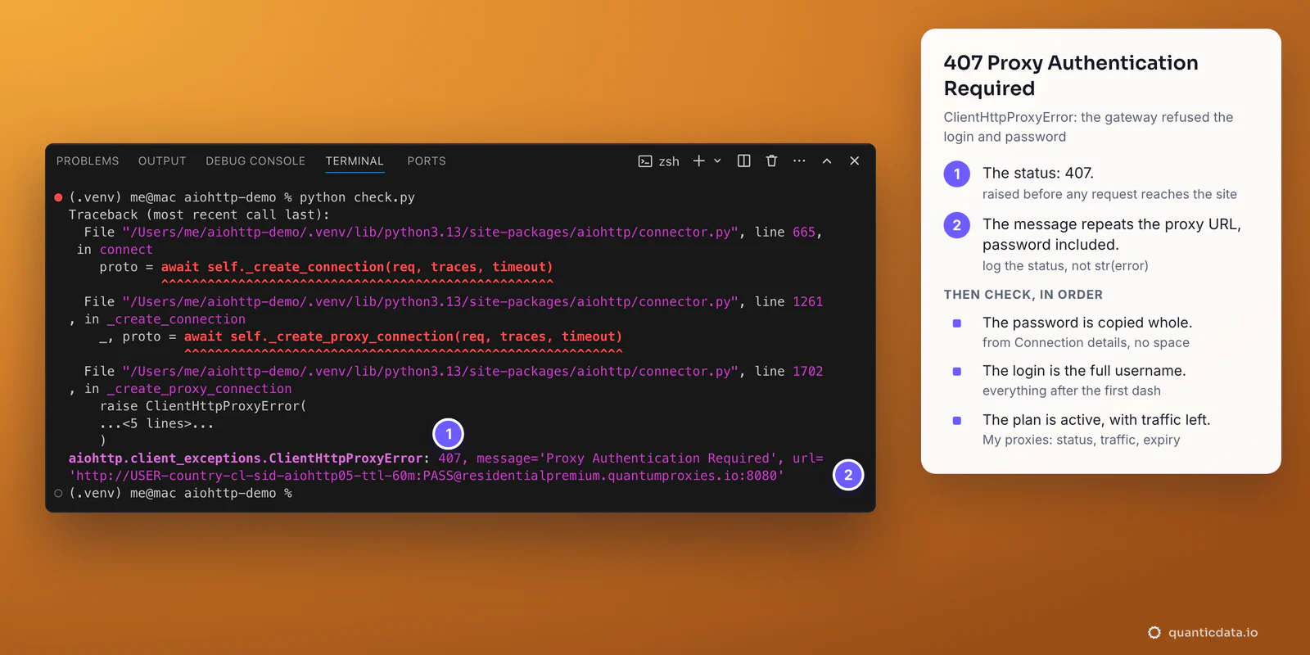Click 'raise ClientHttpProxyError(' line

click(203, 406)
